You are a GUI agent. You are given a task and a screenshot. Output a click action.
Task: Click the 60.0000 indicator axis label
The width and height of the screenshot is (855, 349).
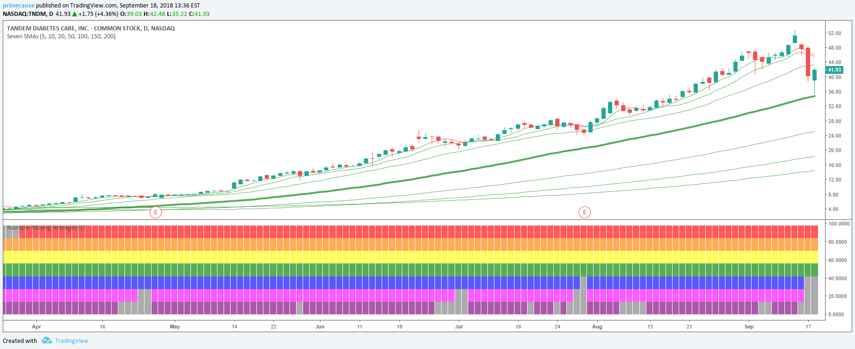838,260
